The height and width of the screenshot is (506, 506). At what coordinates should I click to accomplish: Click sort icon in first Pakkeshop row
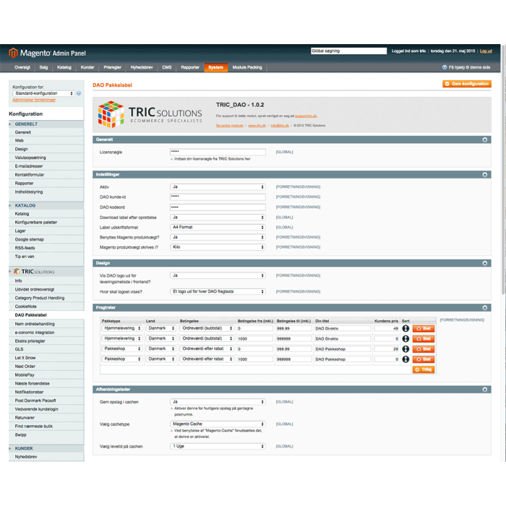406,349
